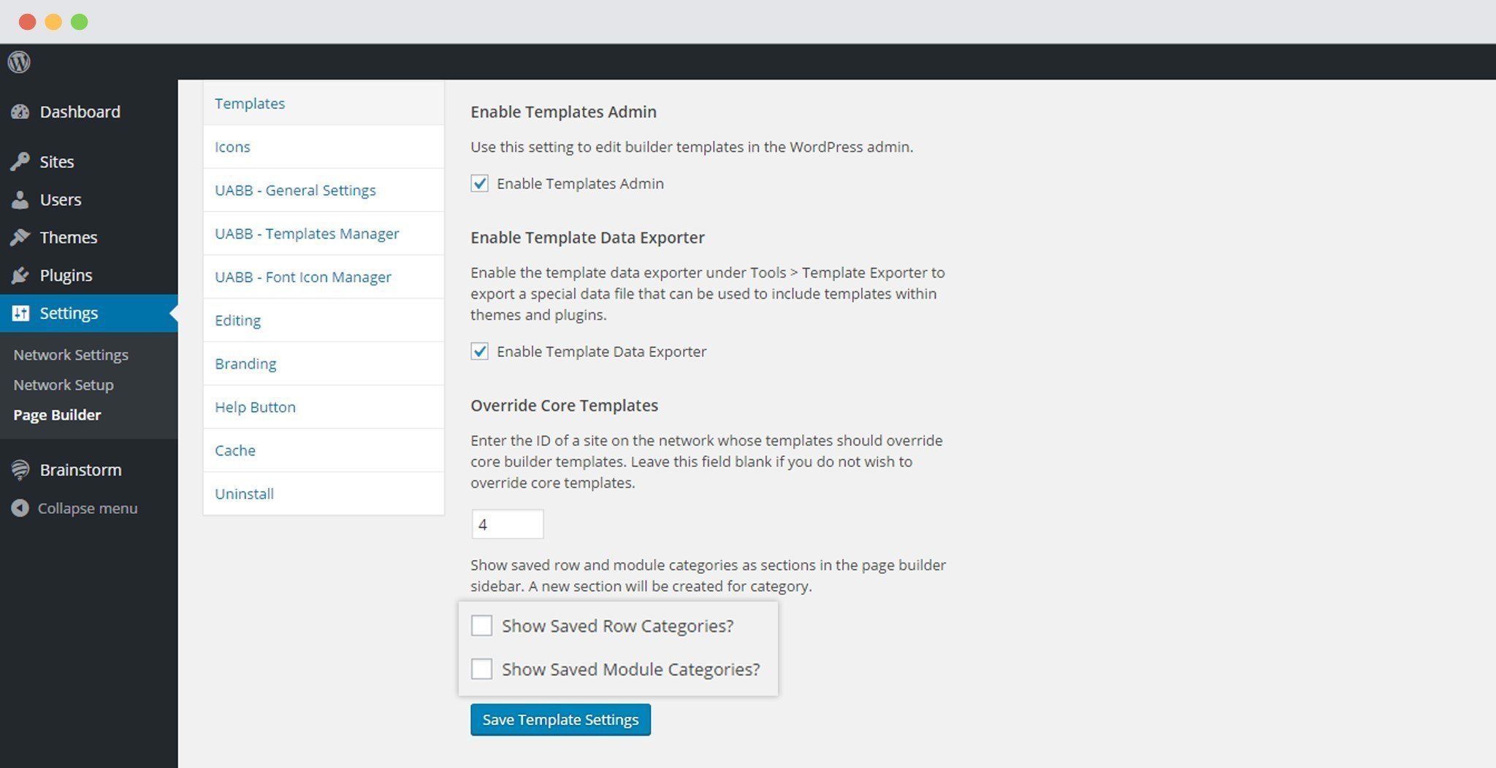Switch to the Icons tab
The height and width of the screenshot is (768, 1496).
(x=232, y=146)
